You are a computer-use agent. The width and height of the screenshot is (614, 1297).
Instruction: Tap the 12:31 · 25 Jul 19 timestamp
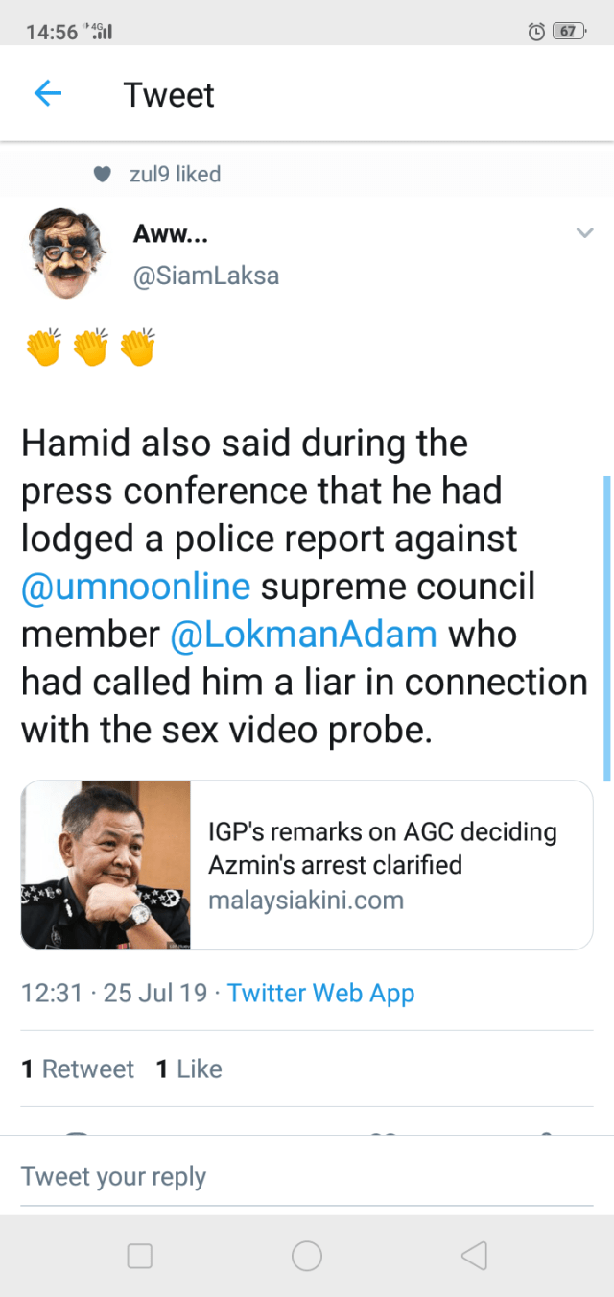tap(114, 993)
